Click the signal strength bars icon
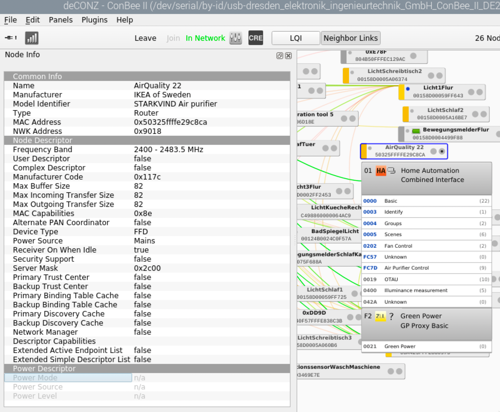 [x=32, y=38]
